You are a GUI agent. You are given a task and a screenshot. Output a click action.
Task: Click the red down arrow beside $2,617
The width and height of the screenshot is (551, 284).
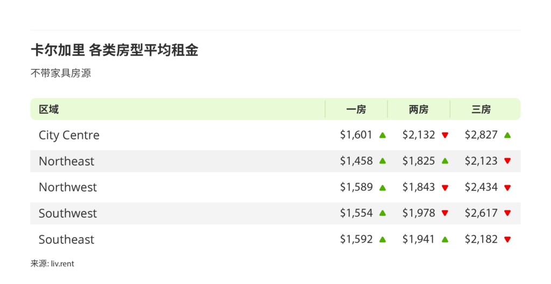[x=507, y=213]
